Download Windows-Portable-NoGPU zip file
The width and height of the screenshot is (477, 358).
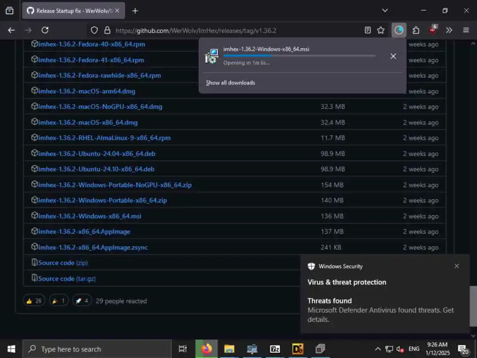pos(115,185)
